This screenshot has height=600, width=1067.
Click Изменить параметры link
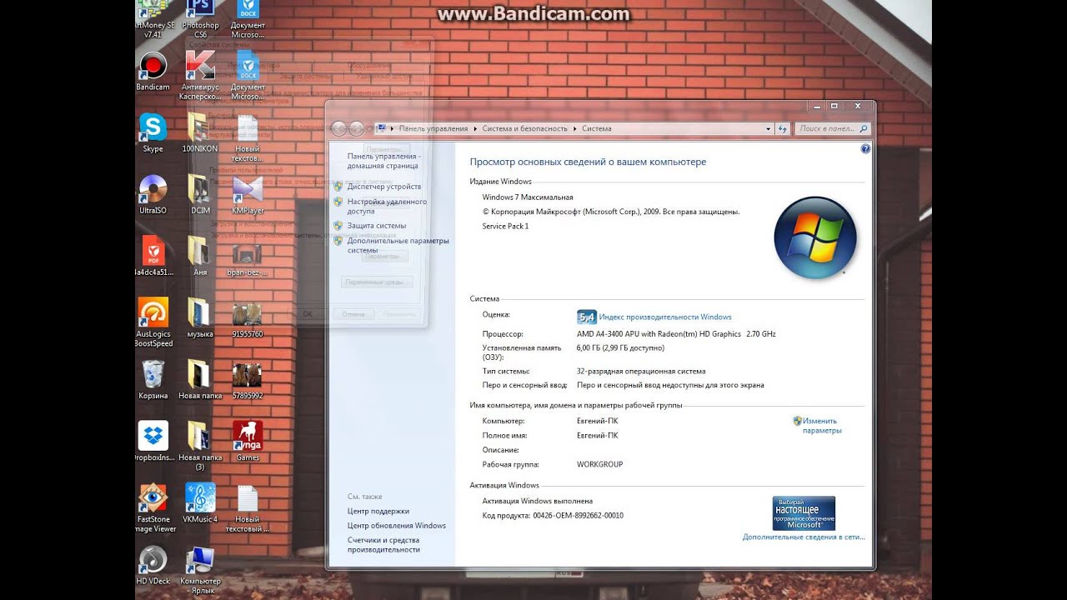coord(821,426)
